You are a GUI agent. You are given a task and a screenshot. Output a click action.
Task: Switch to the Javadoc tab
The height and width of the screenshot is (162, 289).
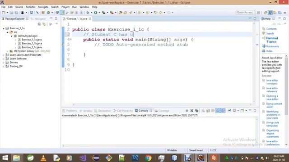85,111
